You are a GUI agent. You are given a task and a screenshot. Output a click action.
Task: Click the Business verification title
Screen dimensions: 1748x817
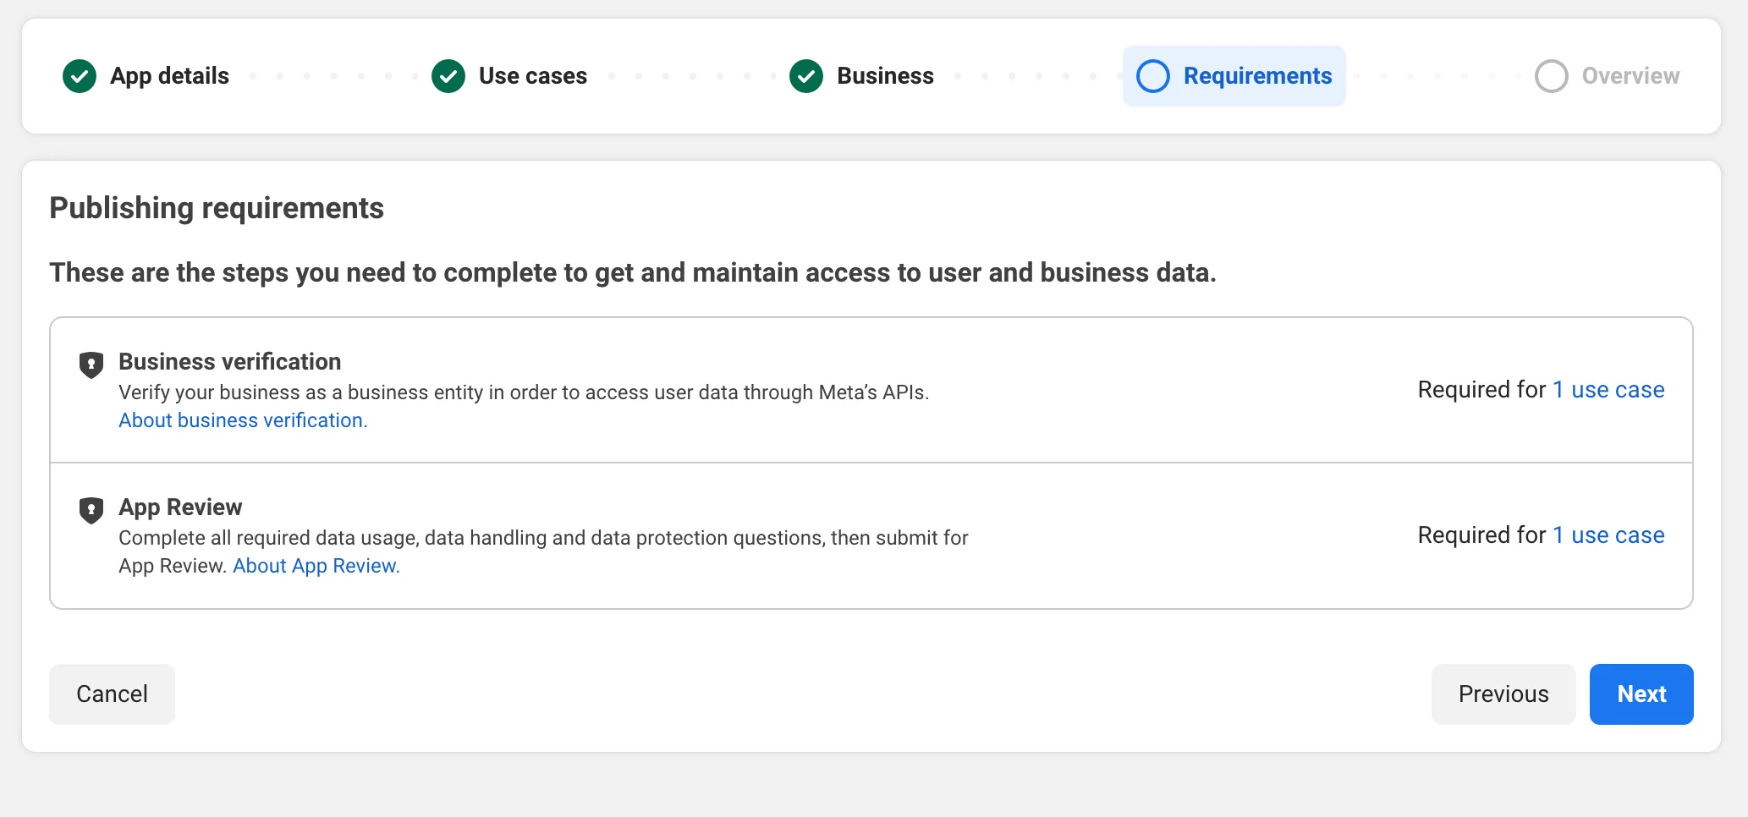230,362
